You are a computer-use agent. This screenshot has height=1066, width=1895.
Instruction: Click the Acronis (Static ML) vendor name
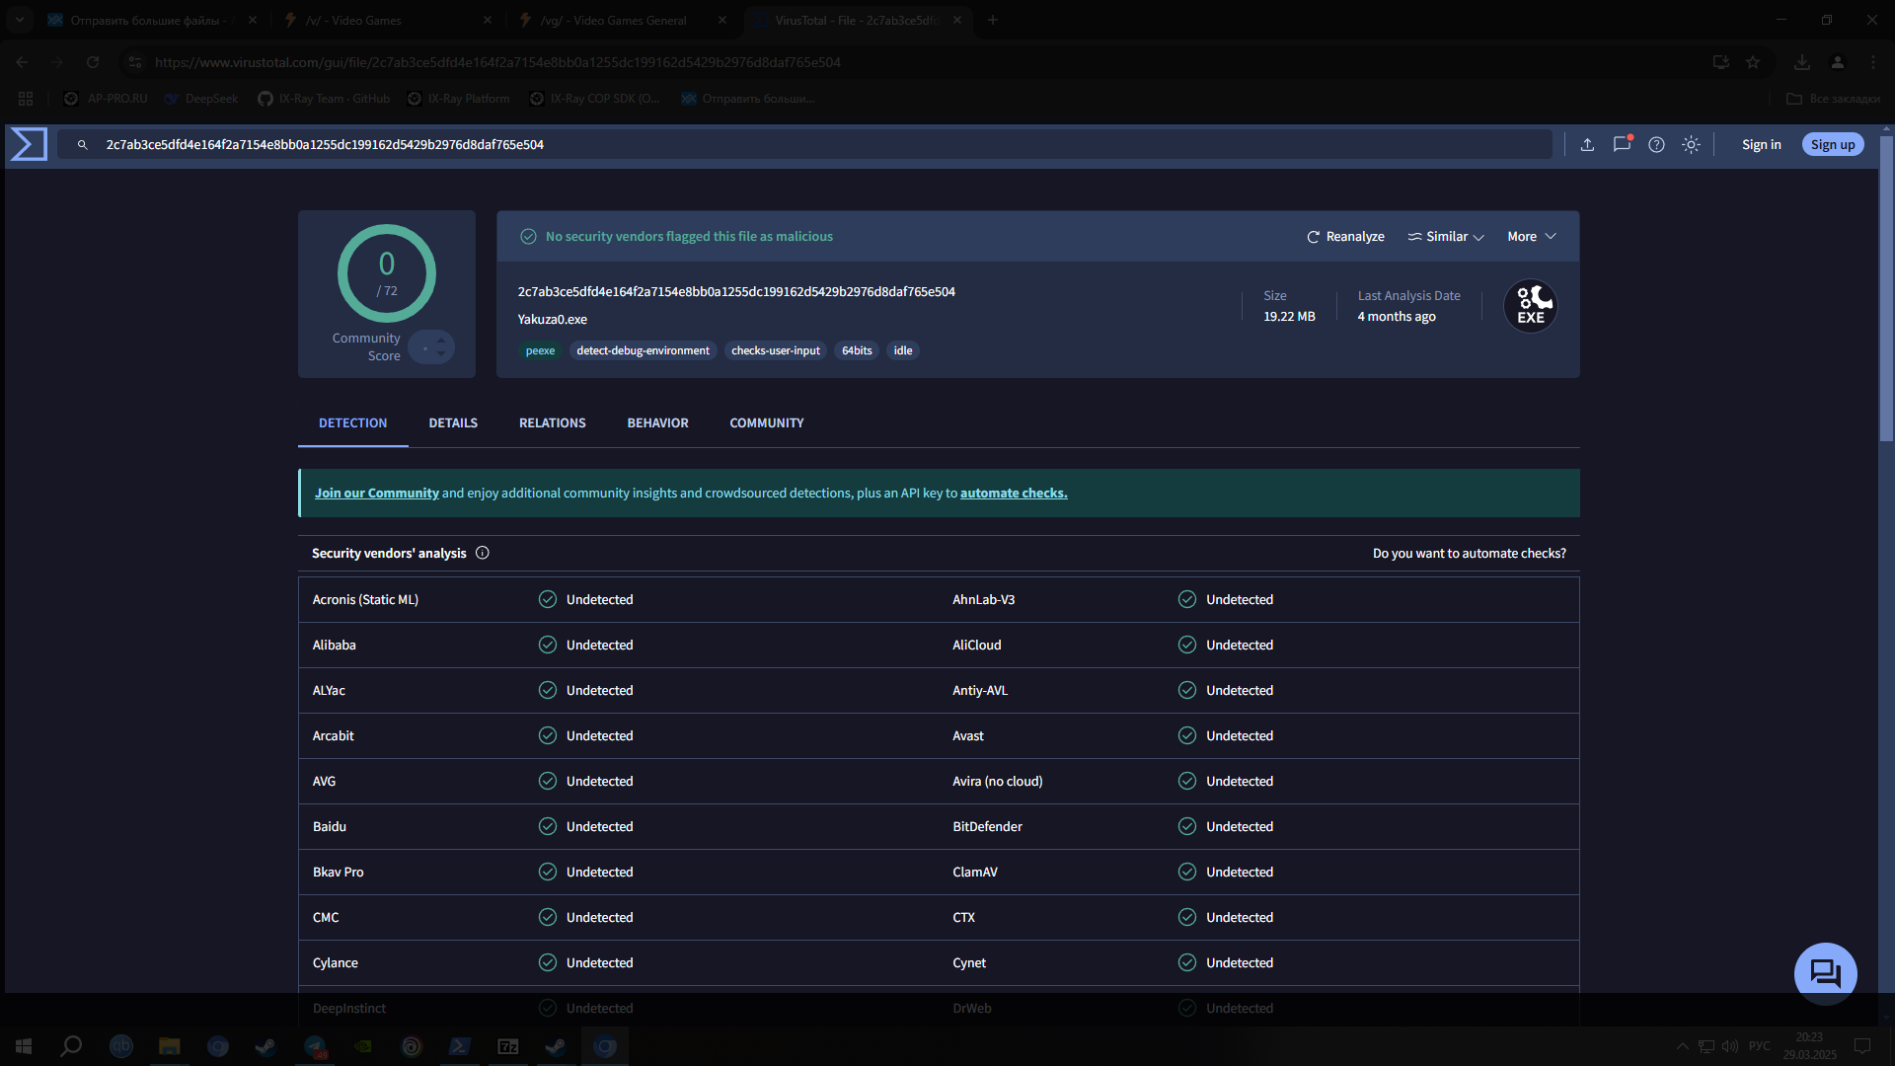pyautogui.click(x=365, y=600)
